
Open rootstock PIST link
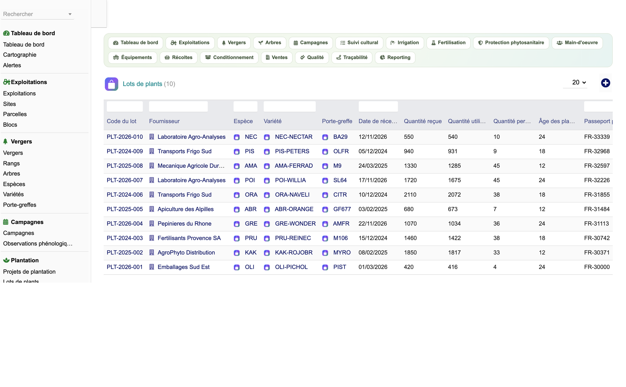point(340,267)
